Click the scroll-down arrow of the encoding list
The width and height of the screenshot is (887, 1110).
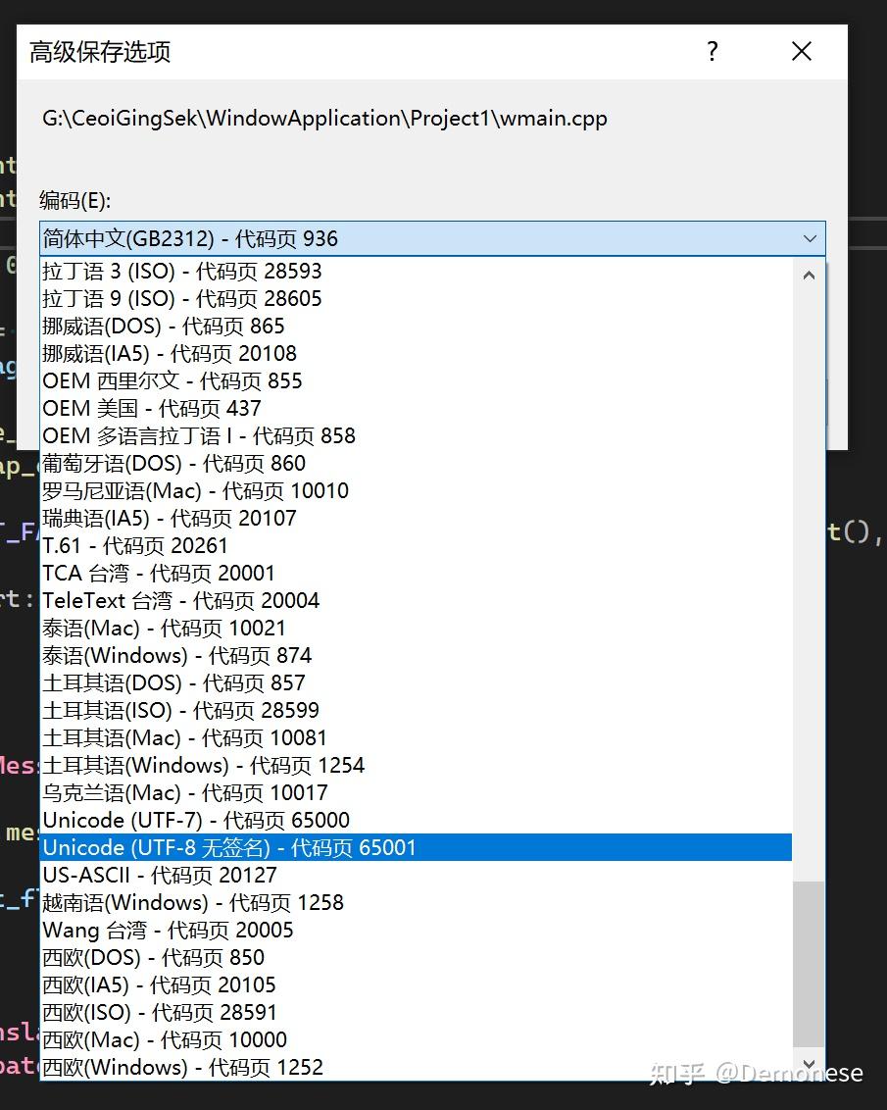coord(809,1064)
